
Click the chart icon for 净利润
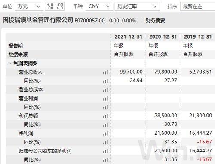[x=105, y=134]
